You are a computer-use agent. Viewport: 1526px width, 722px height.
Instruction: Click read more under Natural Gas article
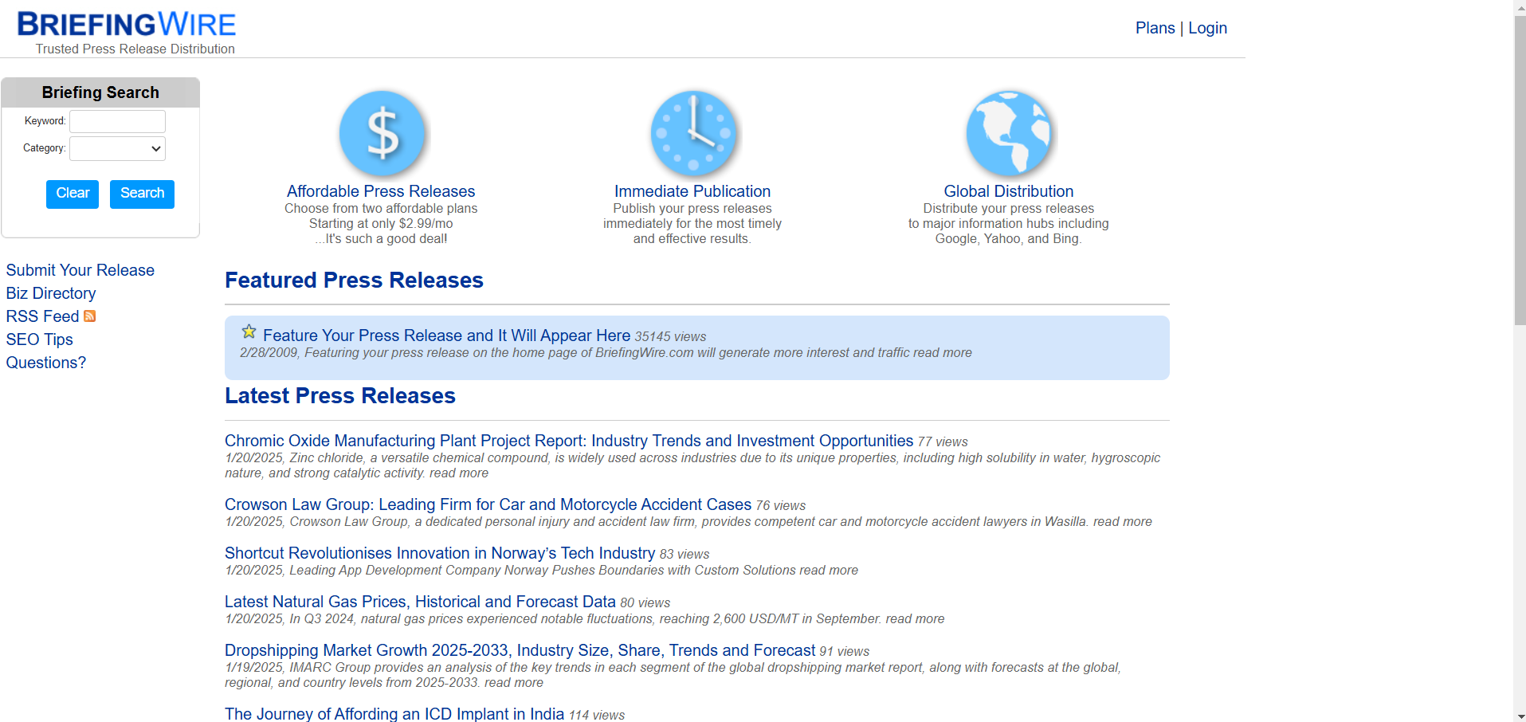click(915, 618)
